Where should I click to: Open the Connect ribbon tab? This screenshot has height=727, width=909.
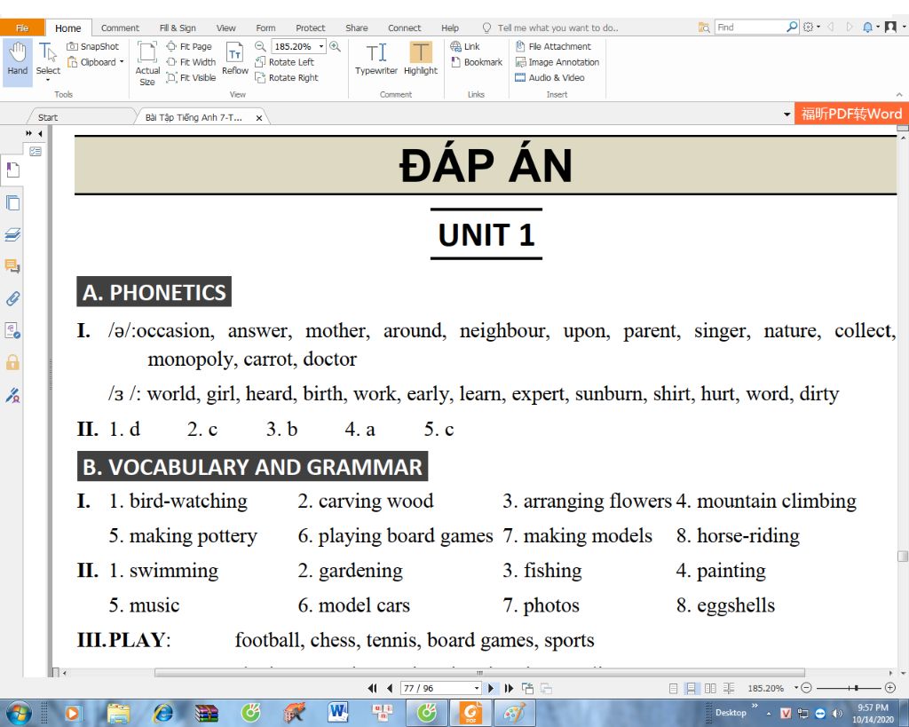tap(404, 28)
